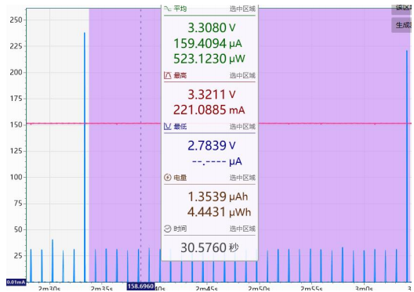The width and height of the screenshot is (414, 292).
Task: Click the 生成 button at top right
Action: click(402, 25)
